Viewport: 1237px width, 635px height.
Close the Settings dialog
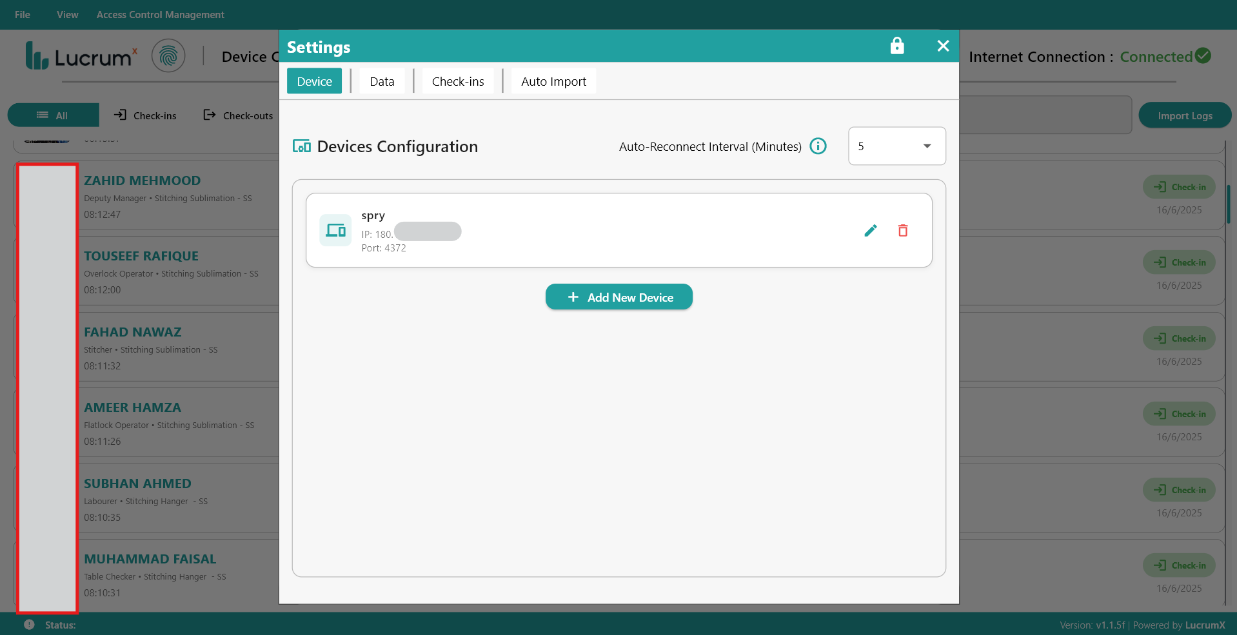[x=943, y=46]
